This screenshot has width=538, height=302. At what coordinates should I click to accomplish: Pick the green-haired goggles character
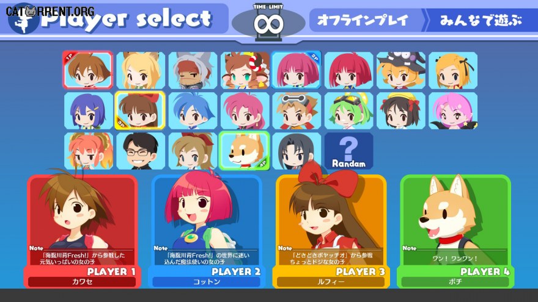(348, 111)
